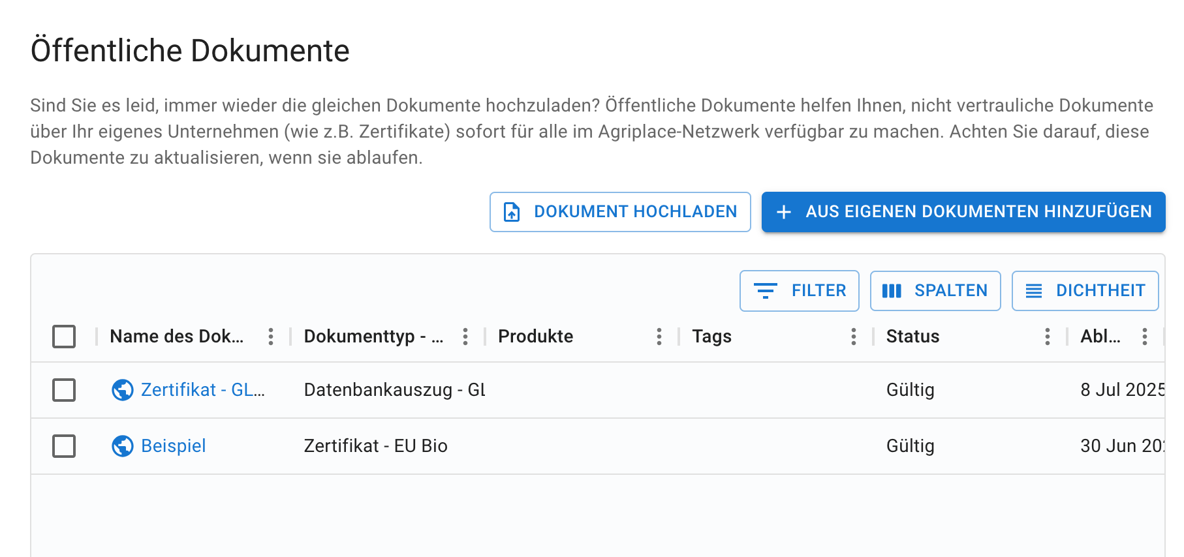Click Gültig status in Zertifikat - GL row

click(x=911, y=390)
